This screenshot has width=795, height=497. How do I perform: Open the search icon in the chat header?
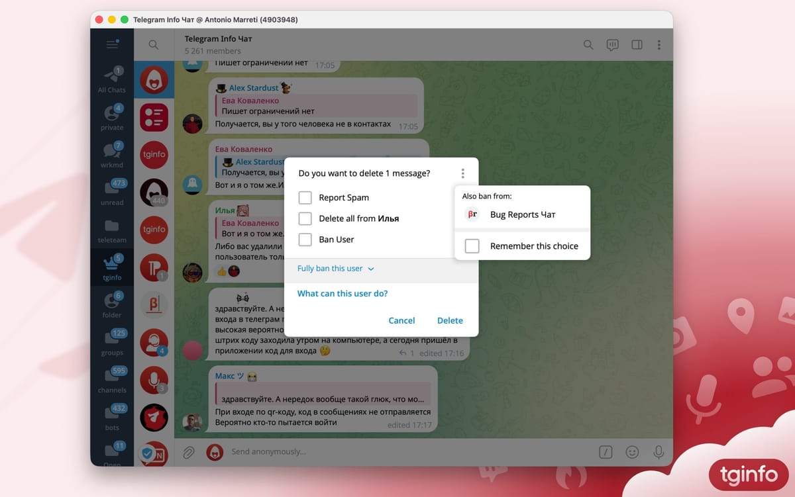[588, 44]
